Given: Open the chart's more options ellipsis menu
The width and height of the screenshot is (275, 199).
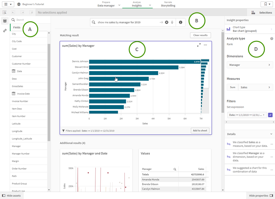Looking at the screenshot, I should [206, 45].
